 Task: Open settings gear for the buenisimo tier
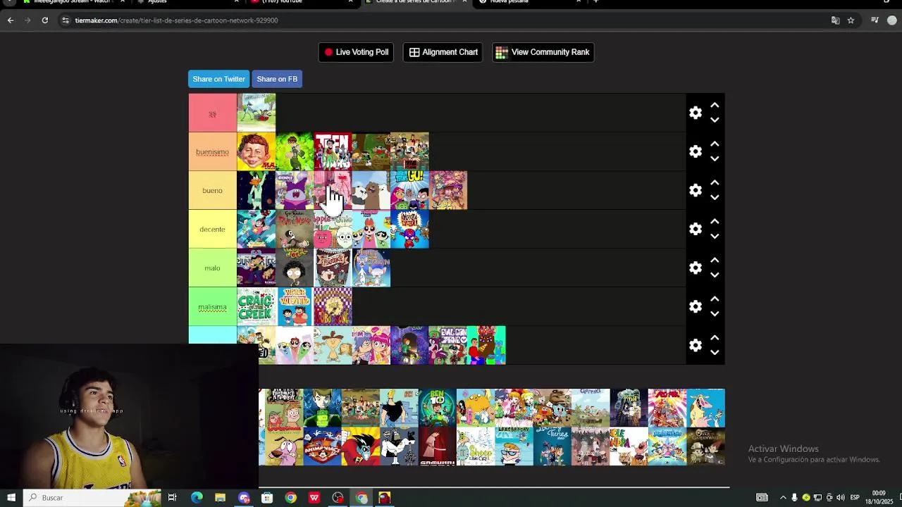point(696,151)
